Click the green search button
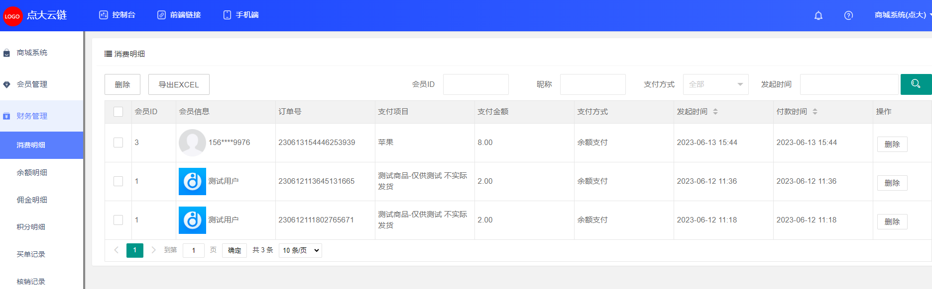 [x=916, y=84]
